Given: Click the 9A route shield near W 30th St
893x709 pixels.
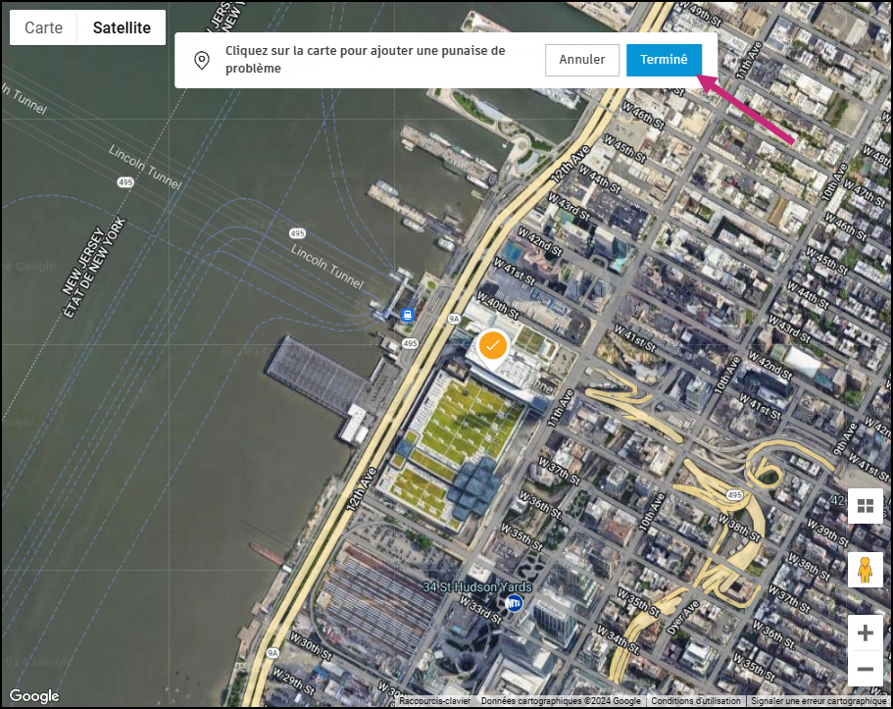Looking at the screenshot, I should [273, 653].
